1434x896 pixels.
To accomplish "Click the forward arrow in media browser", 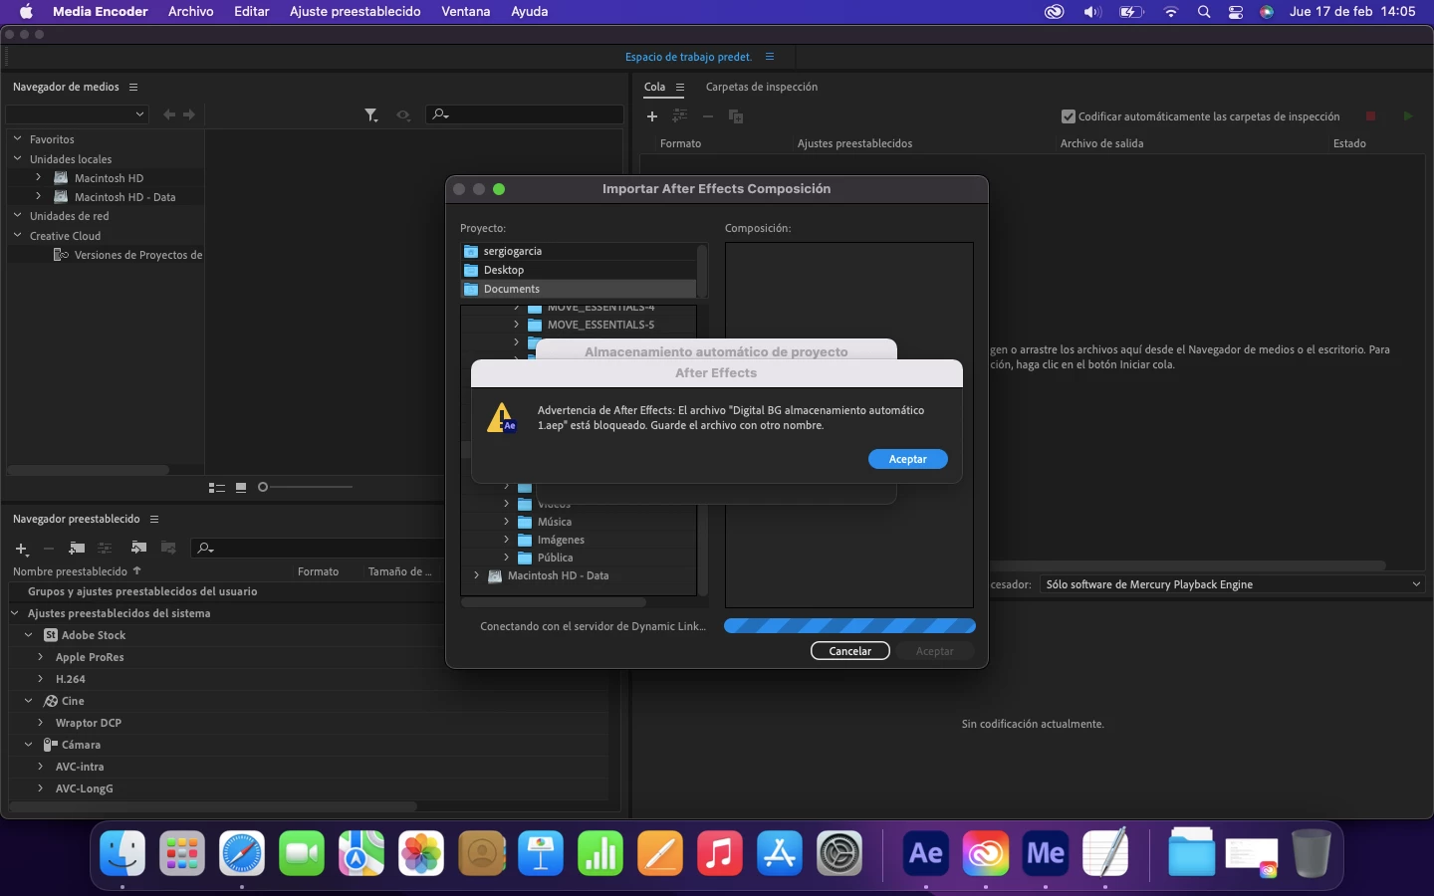I will pos(189,114).
